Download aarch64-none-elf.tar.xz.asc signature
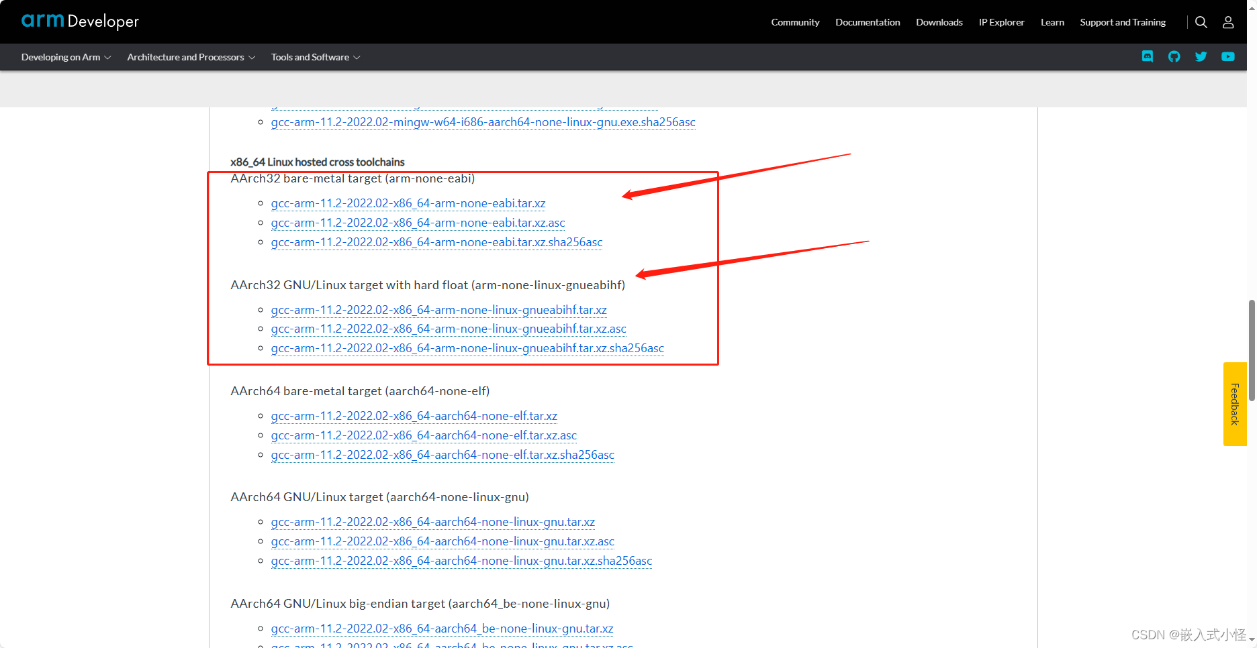The width and height of the screenshot is (1257, 648). click(x=424, y=435)
